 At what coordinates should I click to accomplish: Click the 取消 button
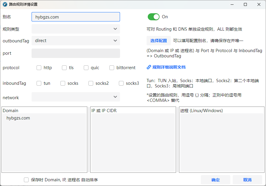(247, 180)
